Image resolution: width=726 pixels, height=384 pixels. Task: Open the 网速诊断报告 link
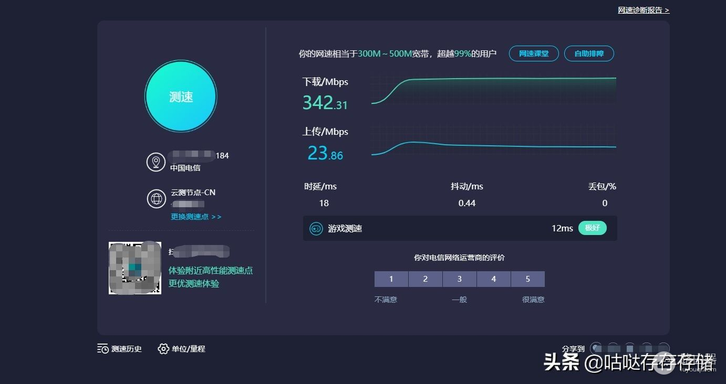pos(644,10)
